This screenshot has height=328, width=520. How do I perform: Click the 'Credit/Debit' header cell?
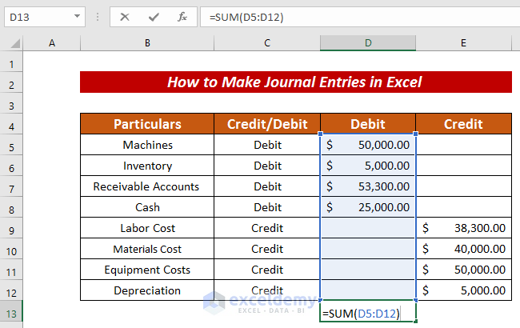(x=267, y=124)
